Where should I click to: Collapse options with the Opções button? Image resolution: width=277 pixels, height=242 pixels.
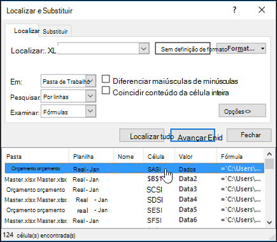pyautogui.click(x=242, y=111)
